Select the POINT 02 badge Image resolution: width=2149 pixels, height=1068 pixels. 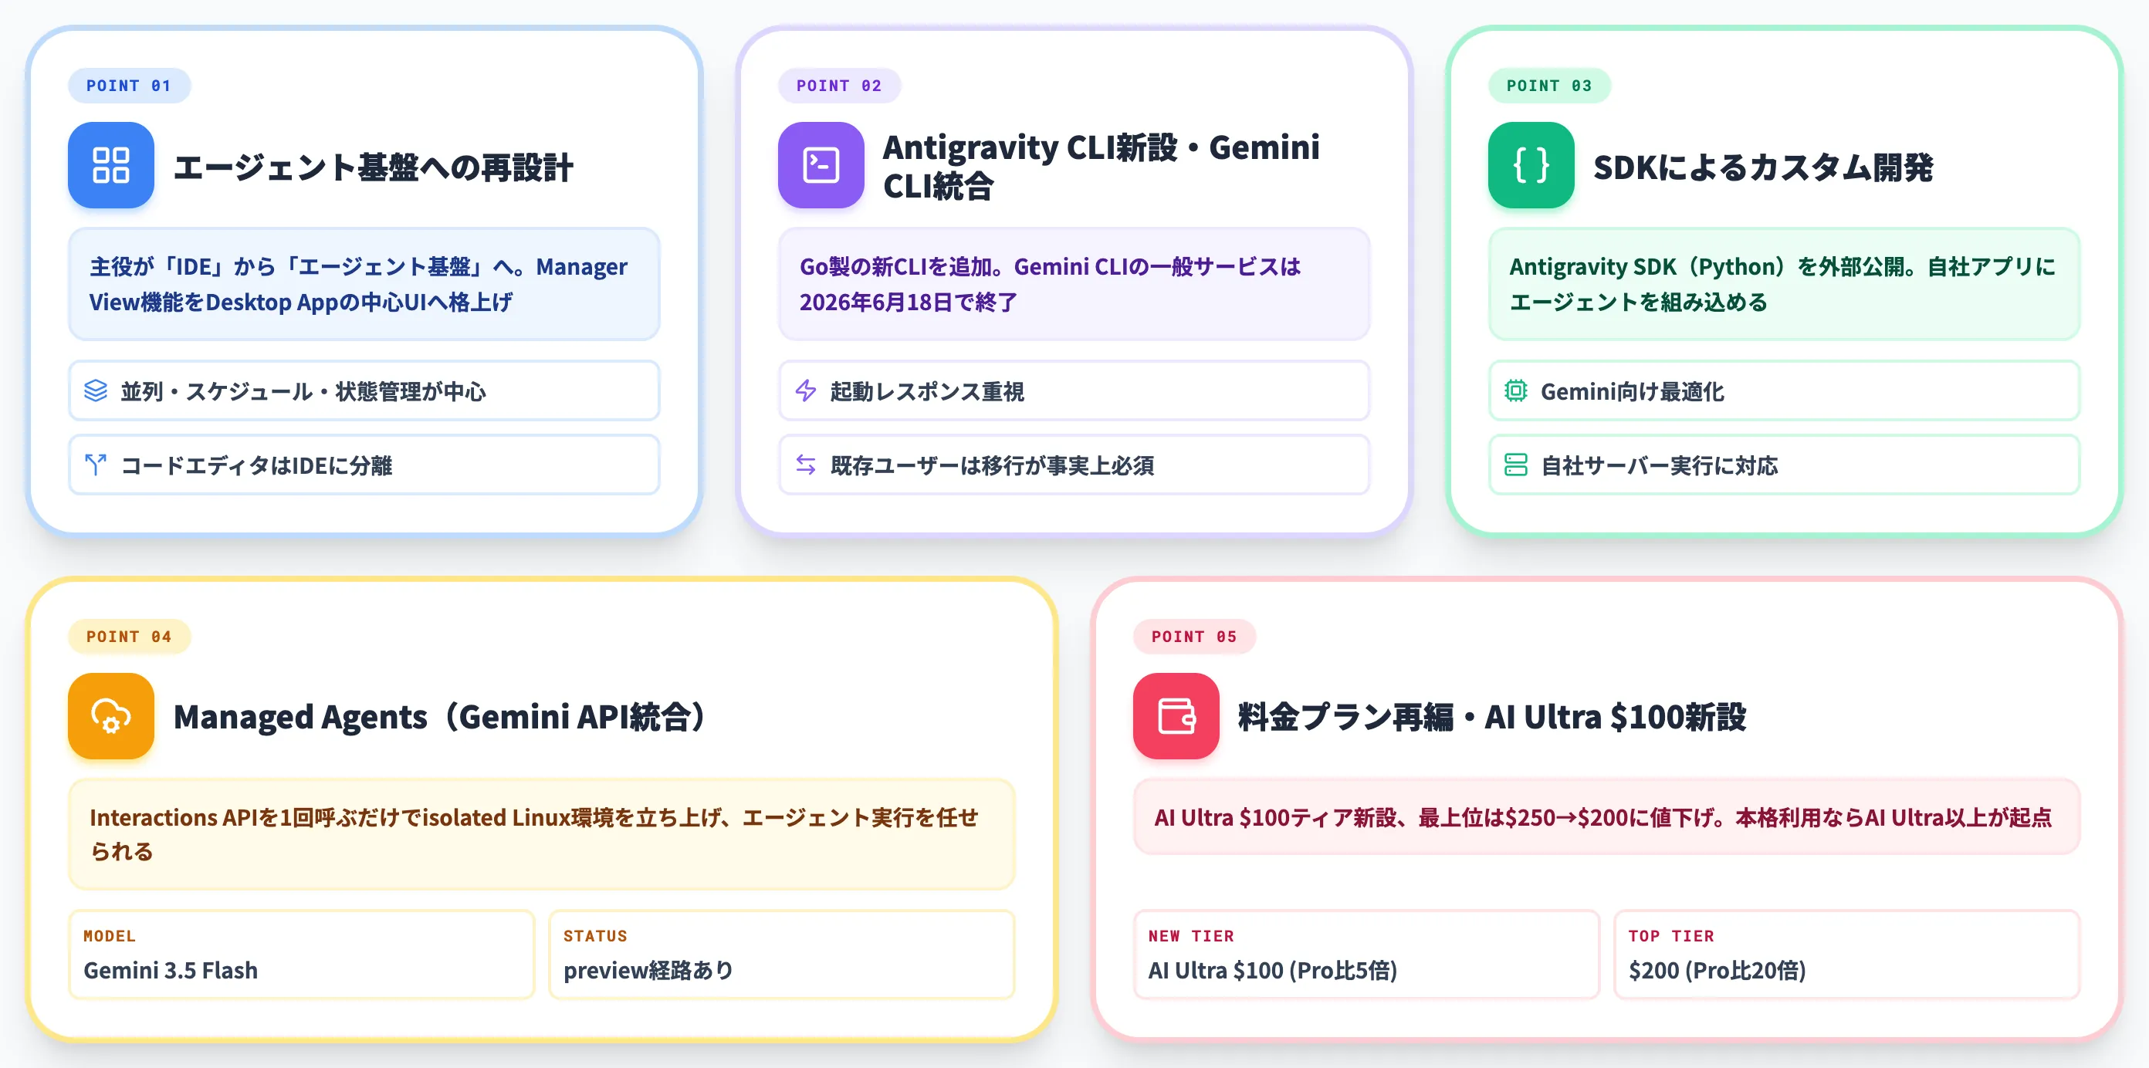pyautogui.click(x=839, y=86)
